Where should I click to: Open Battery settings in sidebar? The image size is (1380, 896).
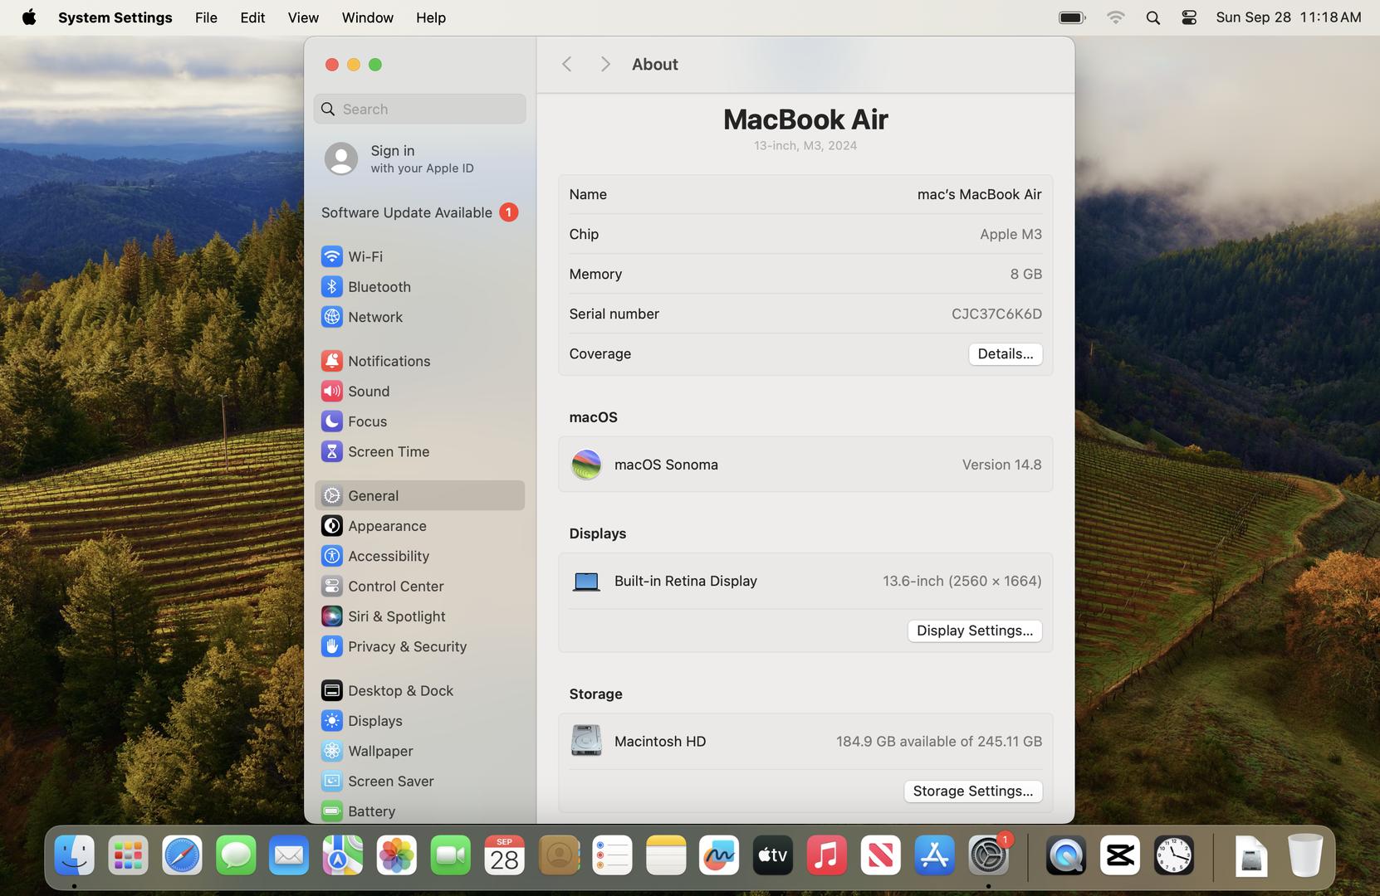[x=419, y=811]
